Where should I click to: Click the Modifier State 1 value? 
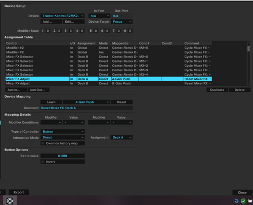pos(48,31)
